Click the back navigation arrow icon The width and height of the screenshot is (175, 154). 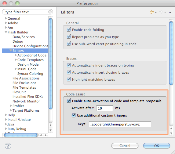pos(152,12)
